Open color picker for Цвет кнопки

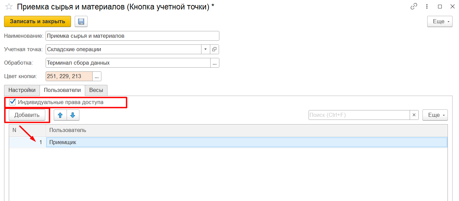97,76
